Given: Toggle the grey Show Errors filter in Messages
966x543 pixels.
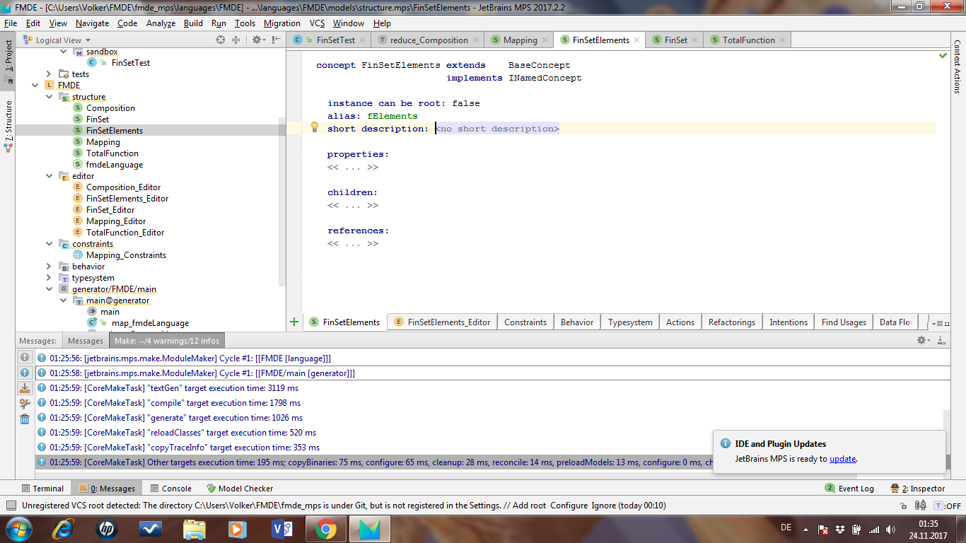Looking at the screenshot, I should 25,358.
